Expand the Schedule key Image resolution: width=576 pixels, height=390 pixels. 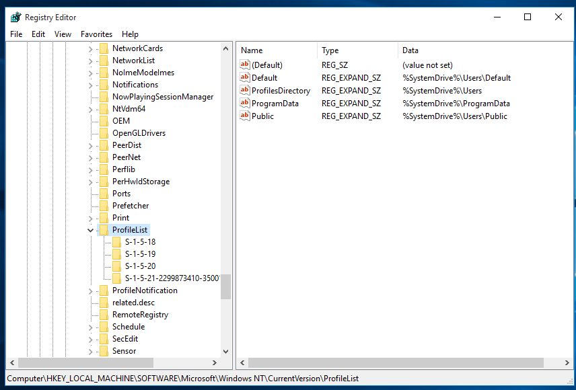pos(90,327)
